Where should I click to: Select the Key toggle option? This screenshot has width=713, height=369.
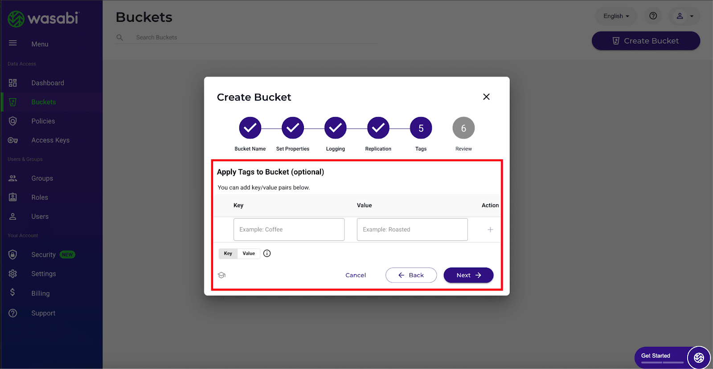click(x=228, y=253)
